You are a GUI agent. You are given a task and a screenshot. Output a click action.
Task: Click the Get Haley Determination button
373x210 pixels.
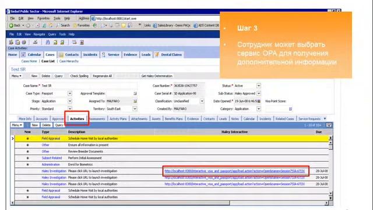[x=157, y=76]
